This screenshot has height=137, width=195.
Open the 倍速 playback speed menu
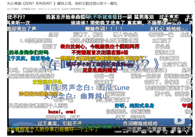(x=135, y=132)
